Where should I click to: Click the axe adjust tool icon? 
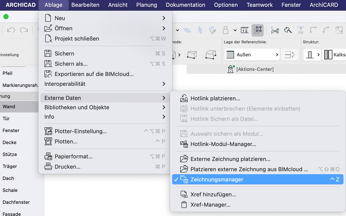288,30
